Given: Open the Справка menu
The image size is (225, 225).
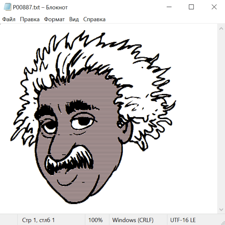Looking at the screenshot, I should click(x=94, y=19).
